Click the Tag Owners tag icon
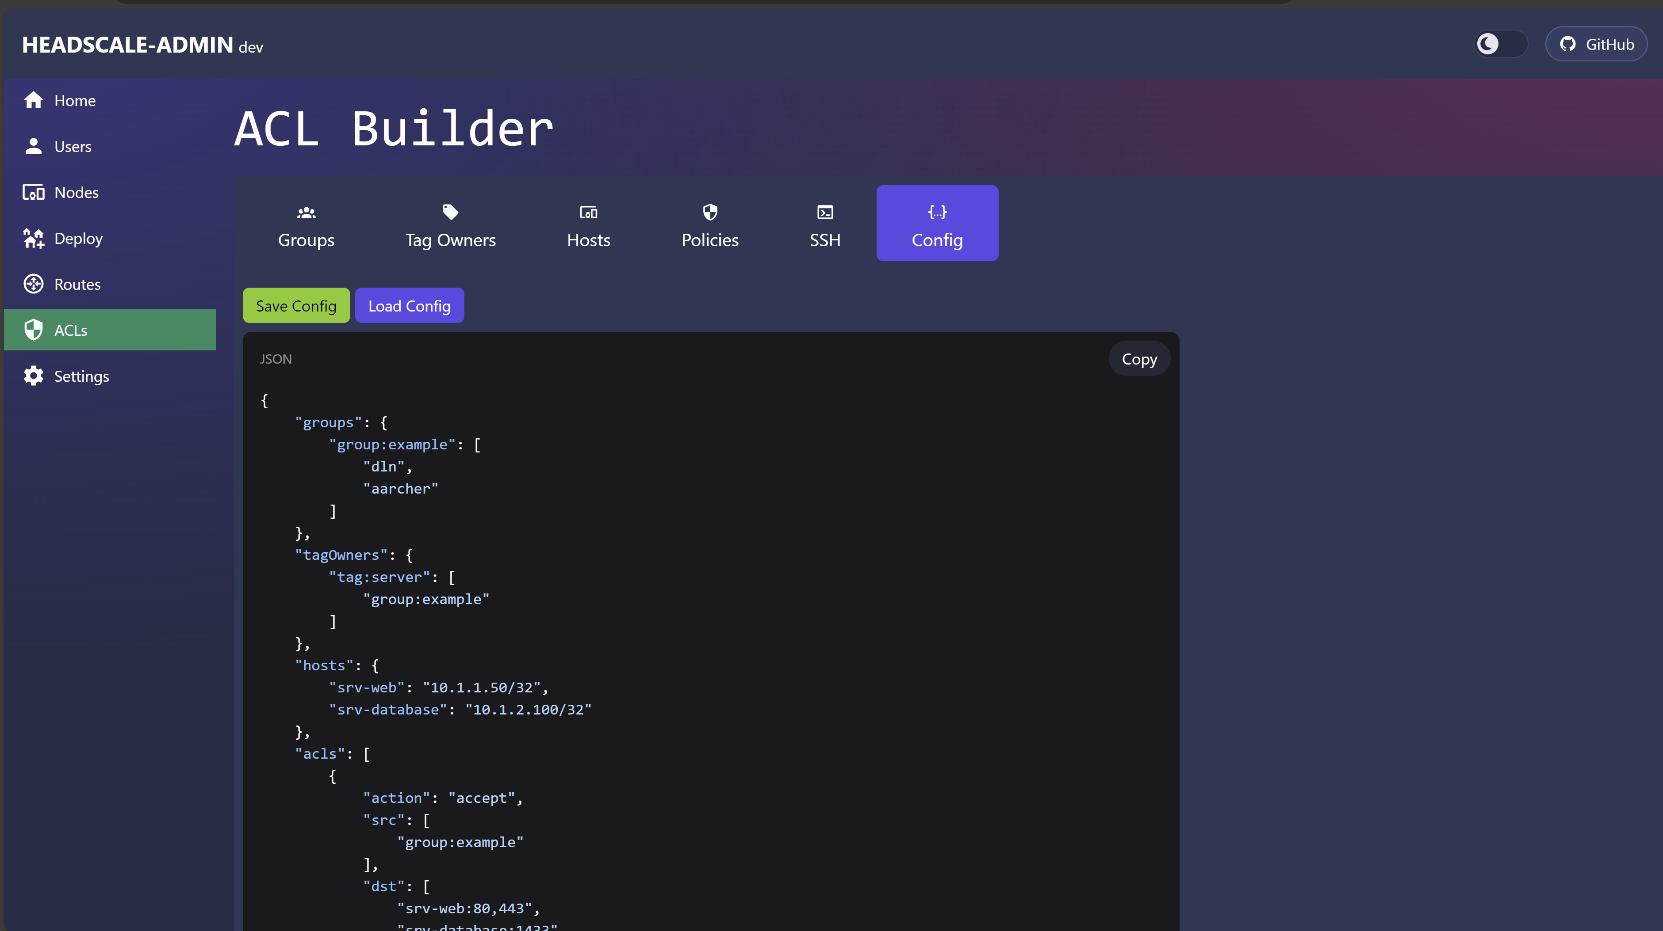Viewport: 1663px width, 931px height. (x=450, y=212)
